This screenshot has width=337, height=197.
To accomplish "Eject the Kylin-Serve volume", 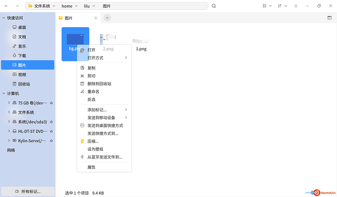I will tap(51, 141).
